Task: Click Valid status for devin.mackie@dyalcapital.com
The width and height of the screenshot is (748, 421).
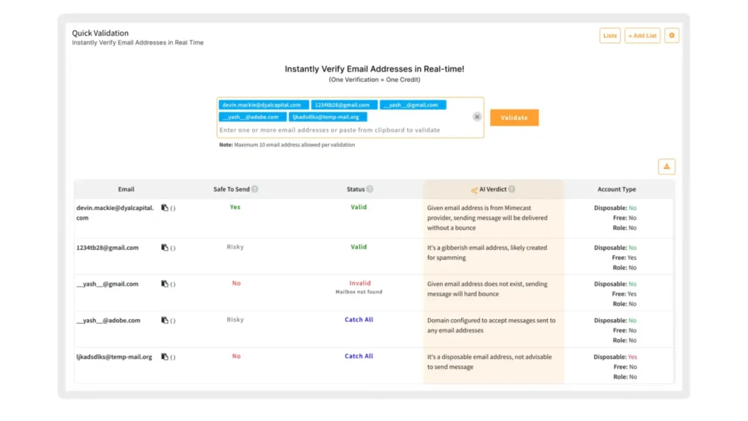Action: click(x=359, y=207)
